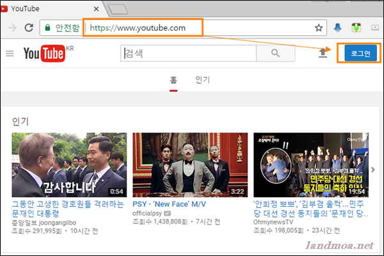Bookmark page with star icon
The image size is (384, 256).
point(319,28)
